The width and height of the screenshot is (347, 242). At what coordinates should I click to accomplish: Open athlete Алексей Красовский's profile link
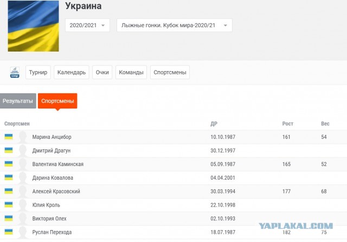(56, 192)
